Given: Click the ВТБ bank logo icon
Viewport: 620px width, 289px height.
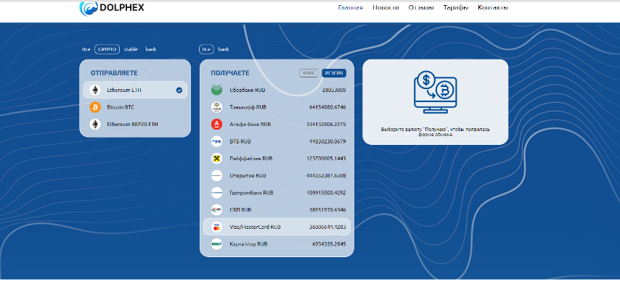Looking at the screenshot, I should pos(216,141).
